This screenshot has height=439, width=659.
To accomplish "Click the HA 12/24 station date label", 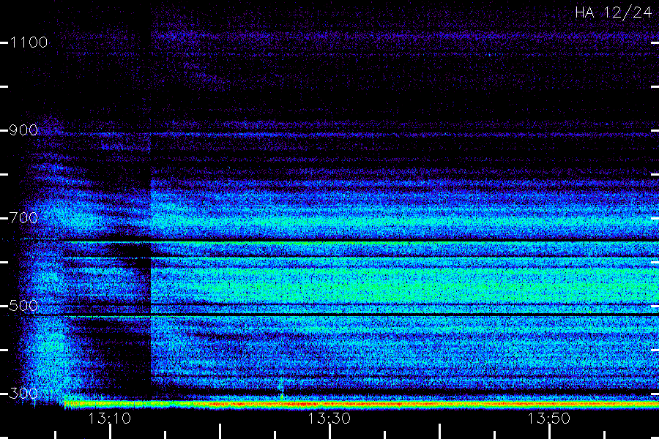I will click(614, 12).
